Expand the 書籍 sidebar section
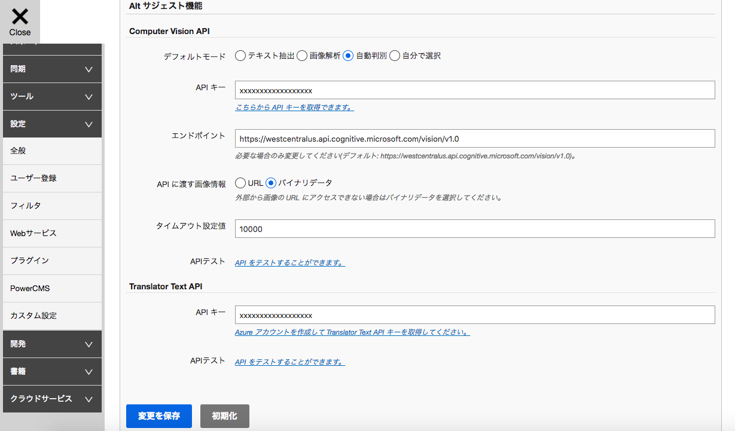The image size is (735, 431). (x=52, y=372)
